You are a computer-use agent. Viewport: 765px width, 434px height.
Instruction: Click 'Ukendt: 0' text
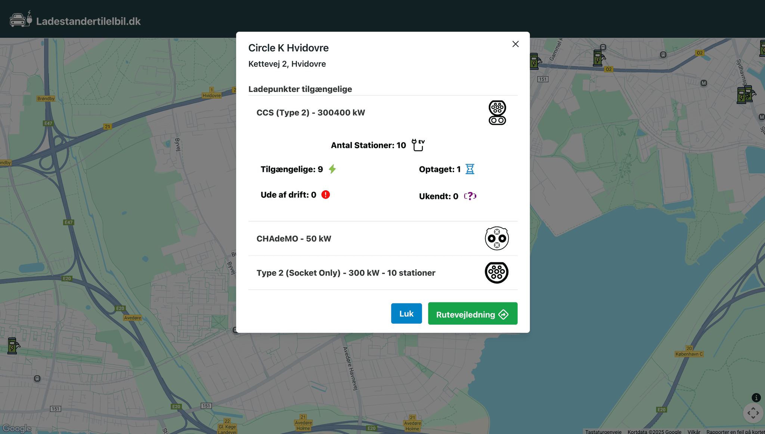click(439, 196)
